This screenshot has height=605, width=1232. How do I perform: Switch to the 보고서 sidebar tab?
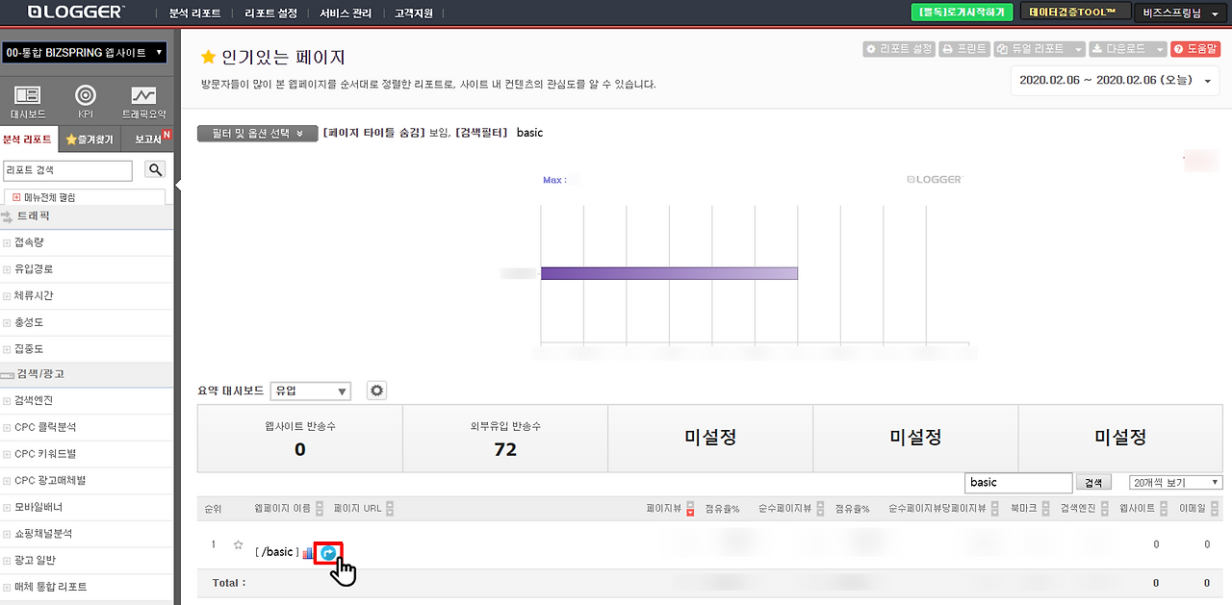point(146,139)
